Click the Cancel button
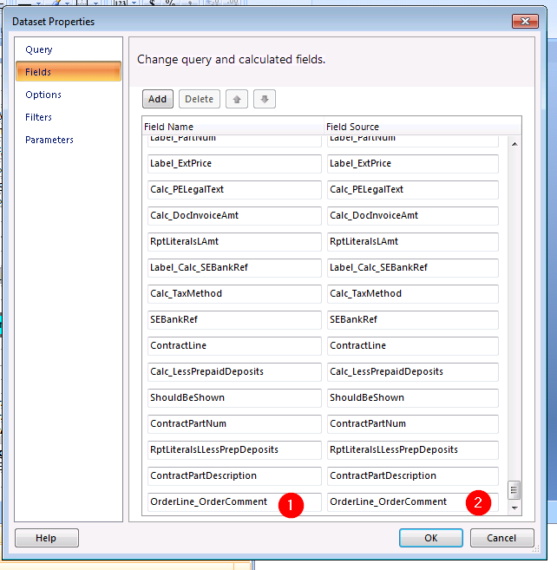Screen dimensions: 557x570 501,538
